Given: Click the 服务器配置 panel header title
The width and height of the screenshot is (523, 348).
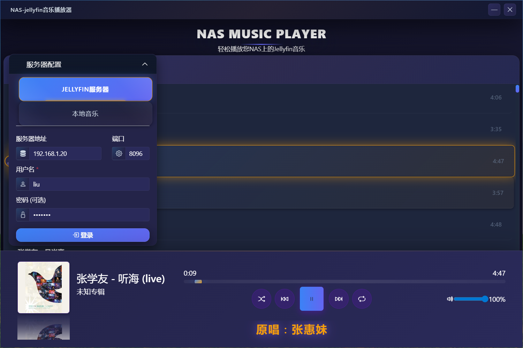Looking at the screenshot, I should tap(44, 64).
